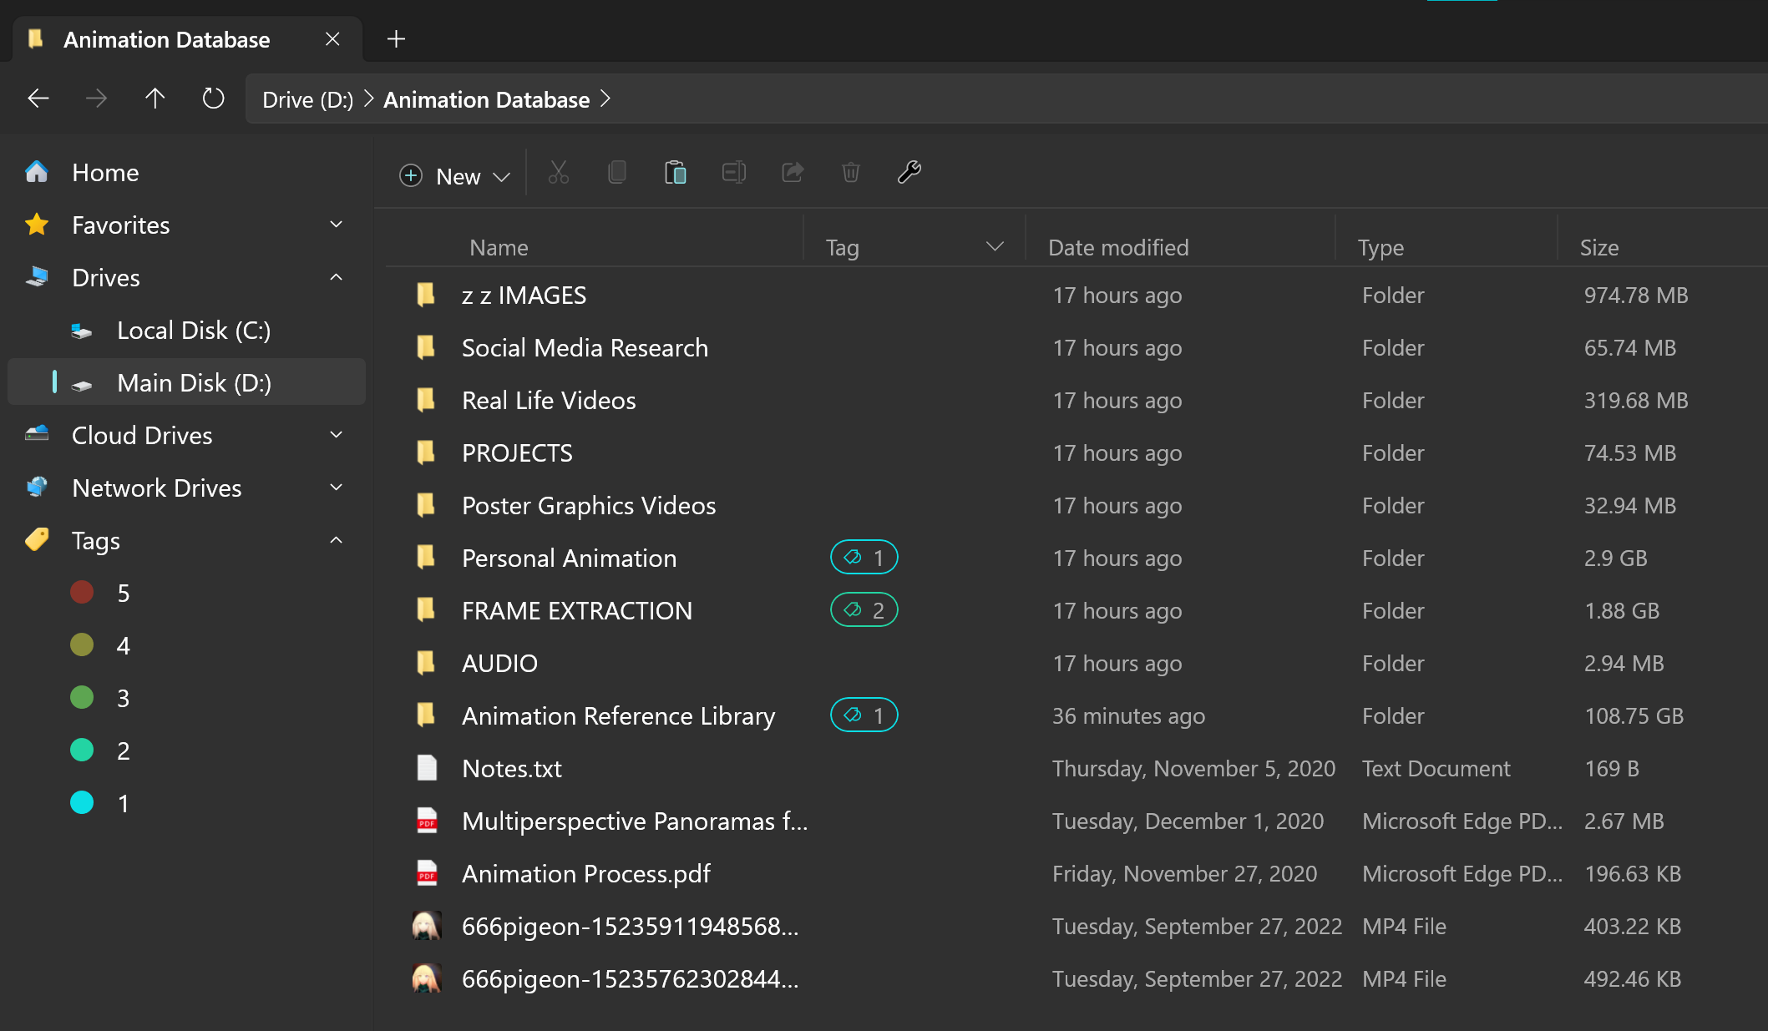1768x1031 pixels.
Task: Click the refresh icon in the navigation bar
Action: point(213,99)
